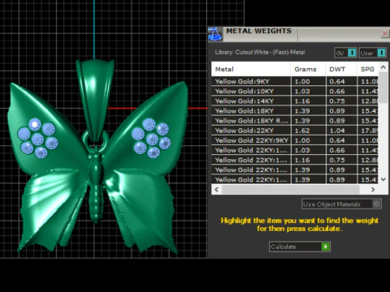Click DWT value for Yellow Gold:10KY

(341, 92)
